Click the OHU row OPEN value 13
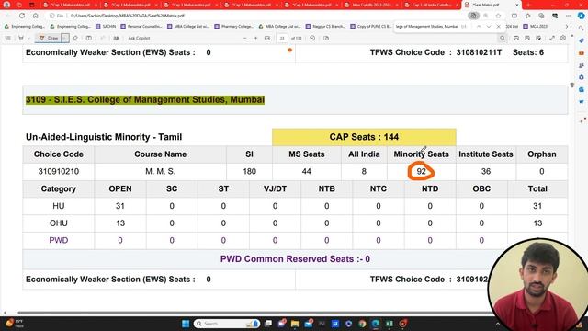 pos(120,223)
